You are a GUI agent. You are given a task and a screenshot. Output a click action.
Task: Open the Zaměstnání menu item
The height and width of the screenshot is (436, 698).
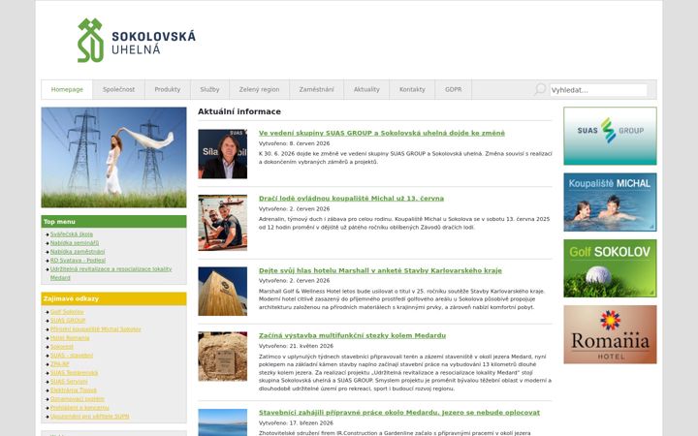pyautogui.click(x=316, y=89)
